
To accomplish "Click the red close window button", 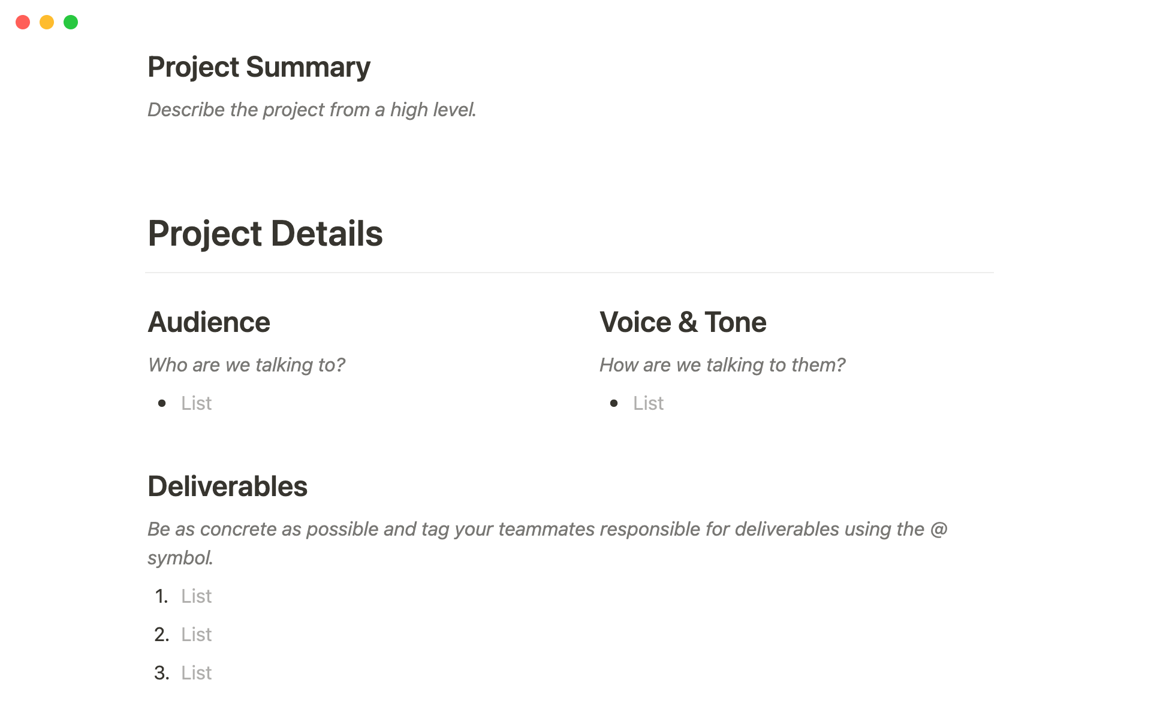I will tap(23, 22).
